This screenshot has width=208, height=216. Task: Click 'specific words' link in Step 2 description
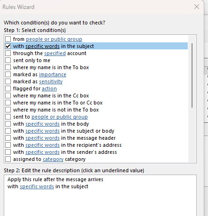click(37, 186)
